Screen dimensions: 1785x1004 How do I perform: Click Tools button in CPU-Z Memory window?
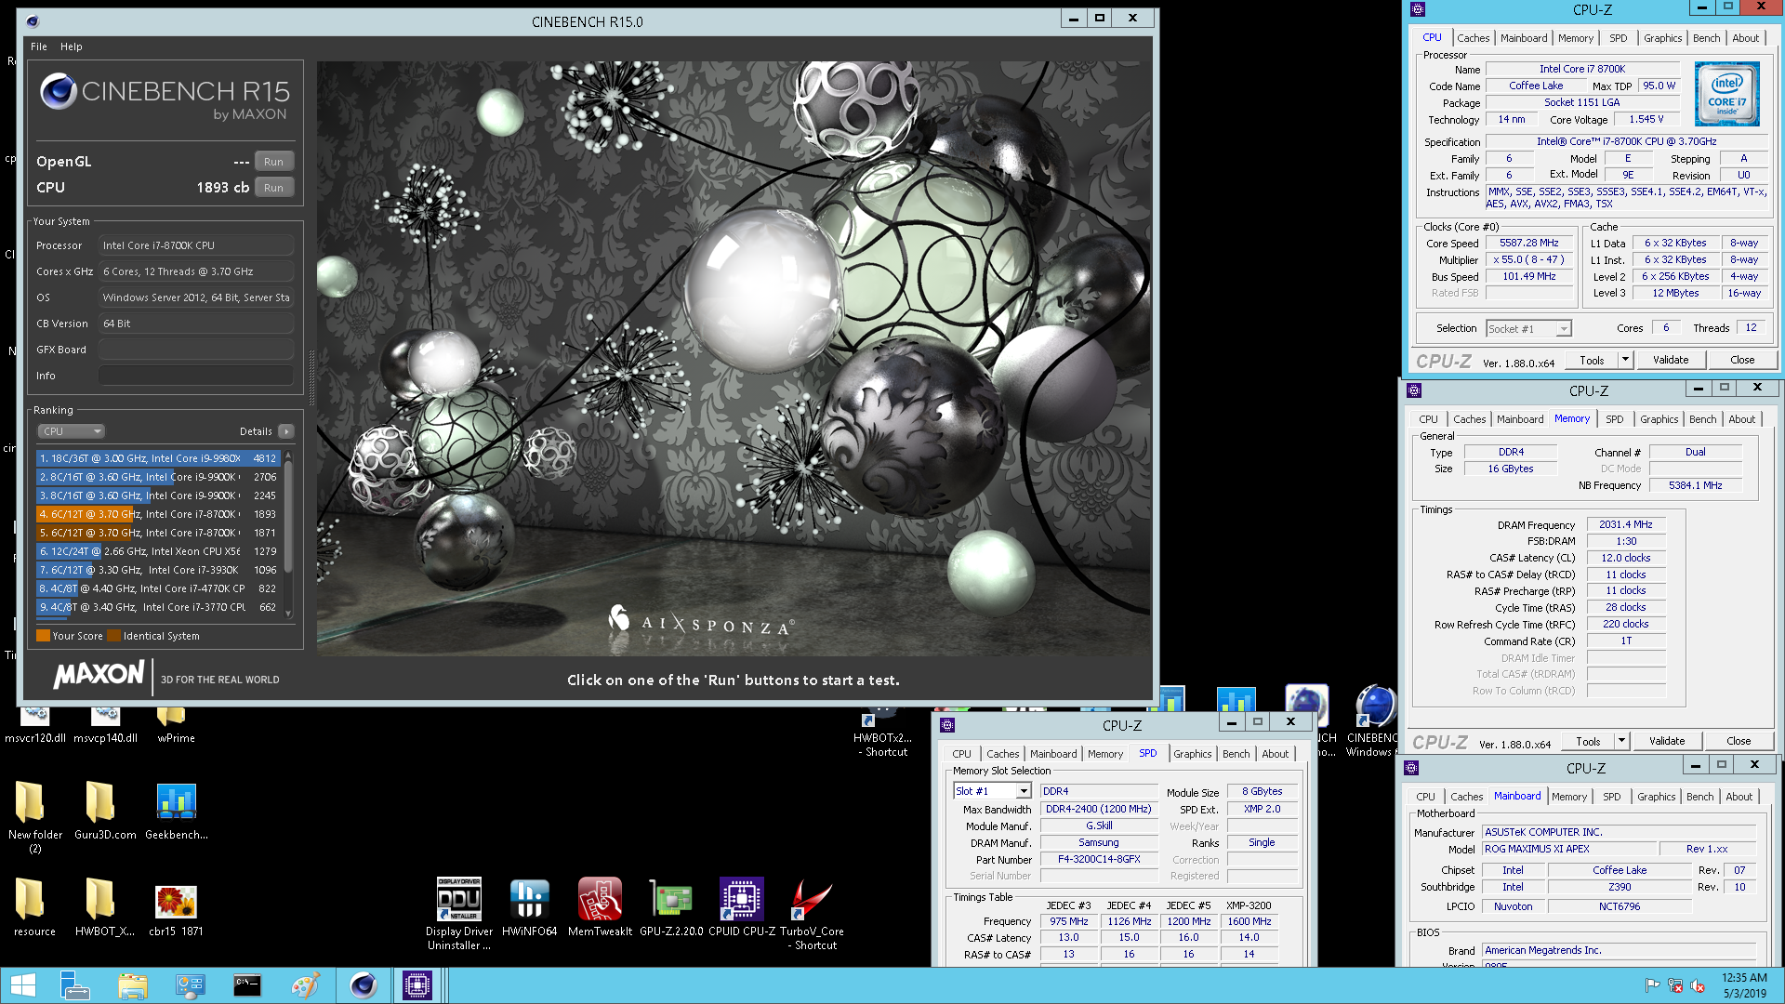(x=1588, y=741)
